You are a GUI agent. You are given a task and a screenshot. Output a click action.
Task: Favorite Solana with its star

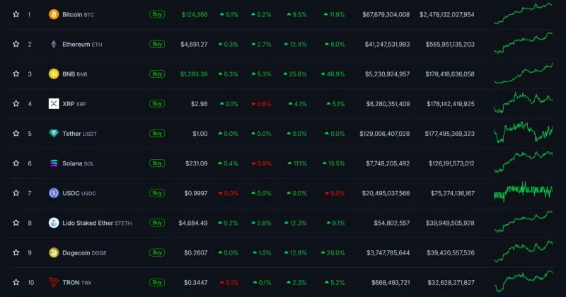(16, 163)
